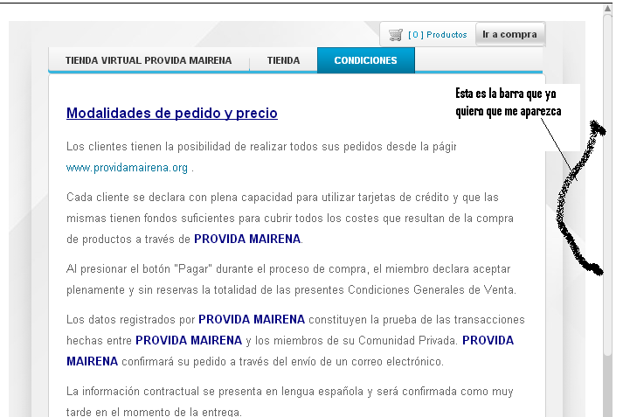623x417 pixels.
Task: Click the vertical scrollbar thumb
Action: (x=608, y=184)
